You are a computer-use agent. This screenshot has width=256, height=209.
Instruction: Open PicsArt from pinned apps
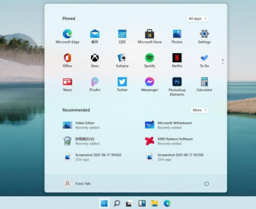[x=95, y=84]
